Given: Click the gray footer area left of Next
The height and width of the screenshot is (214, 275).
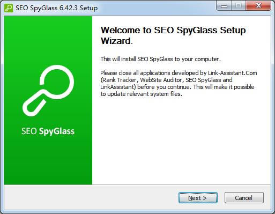Looking at the screenshot, I should [91, 197].
